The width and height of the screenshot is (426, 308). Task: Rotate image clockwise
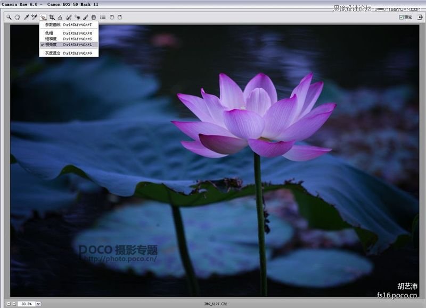(x=120, y=17)
